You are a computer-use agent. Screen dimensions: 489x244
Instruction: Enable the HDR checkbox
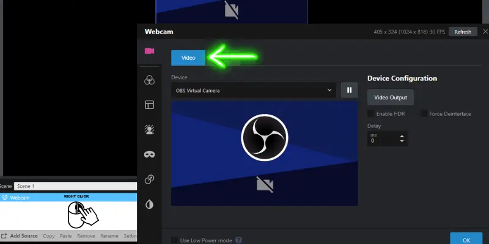point(371,114)
